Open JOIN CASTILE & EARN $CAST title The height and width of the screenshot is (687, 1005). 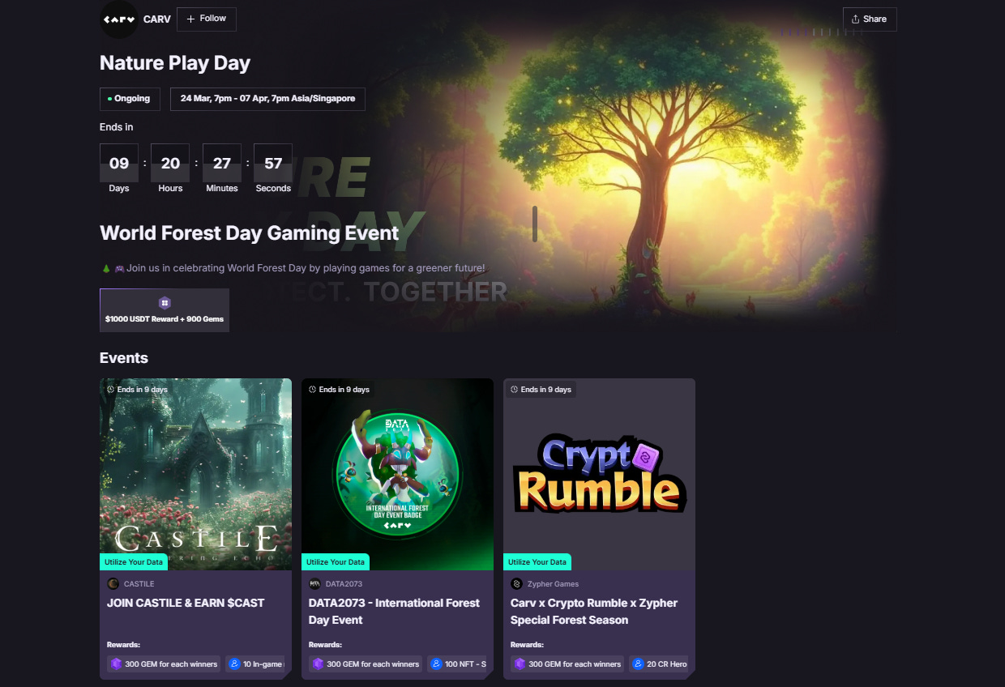(186, 603)
